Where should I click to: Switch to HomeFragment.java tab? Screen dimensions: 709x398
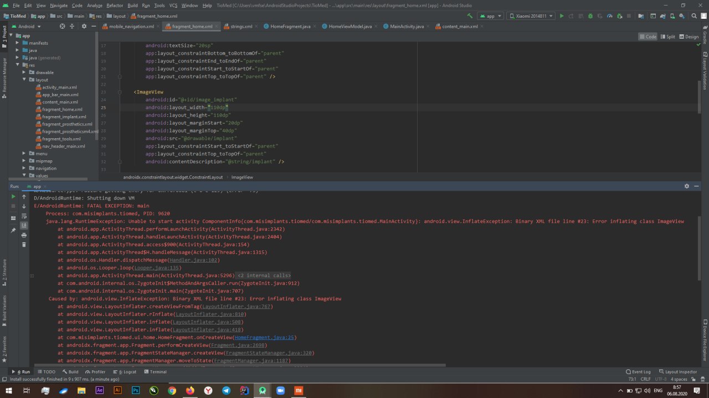coord(290,26)
